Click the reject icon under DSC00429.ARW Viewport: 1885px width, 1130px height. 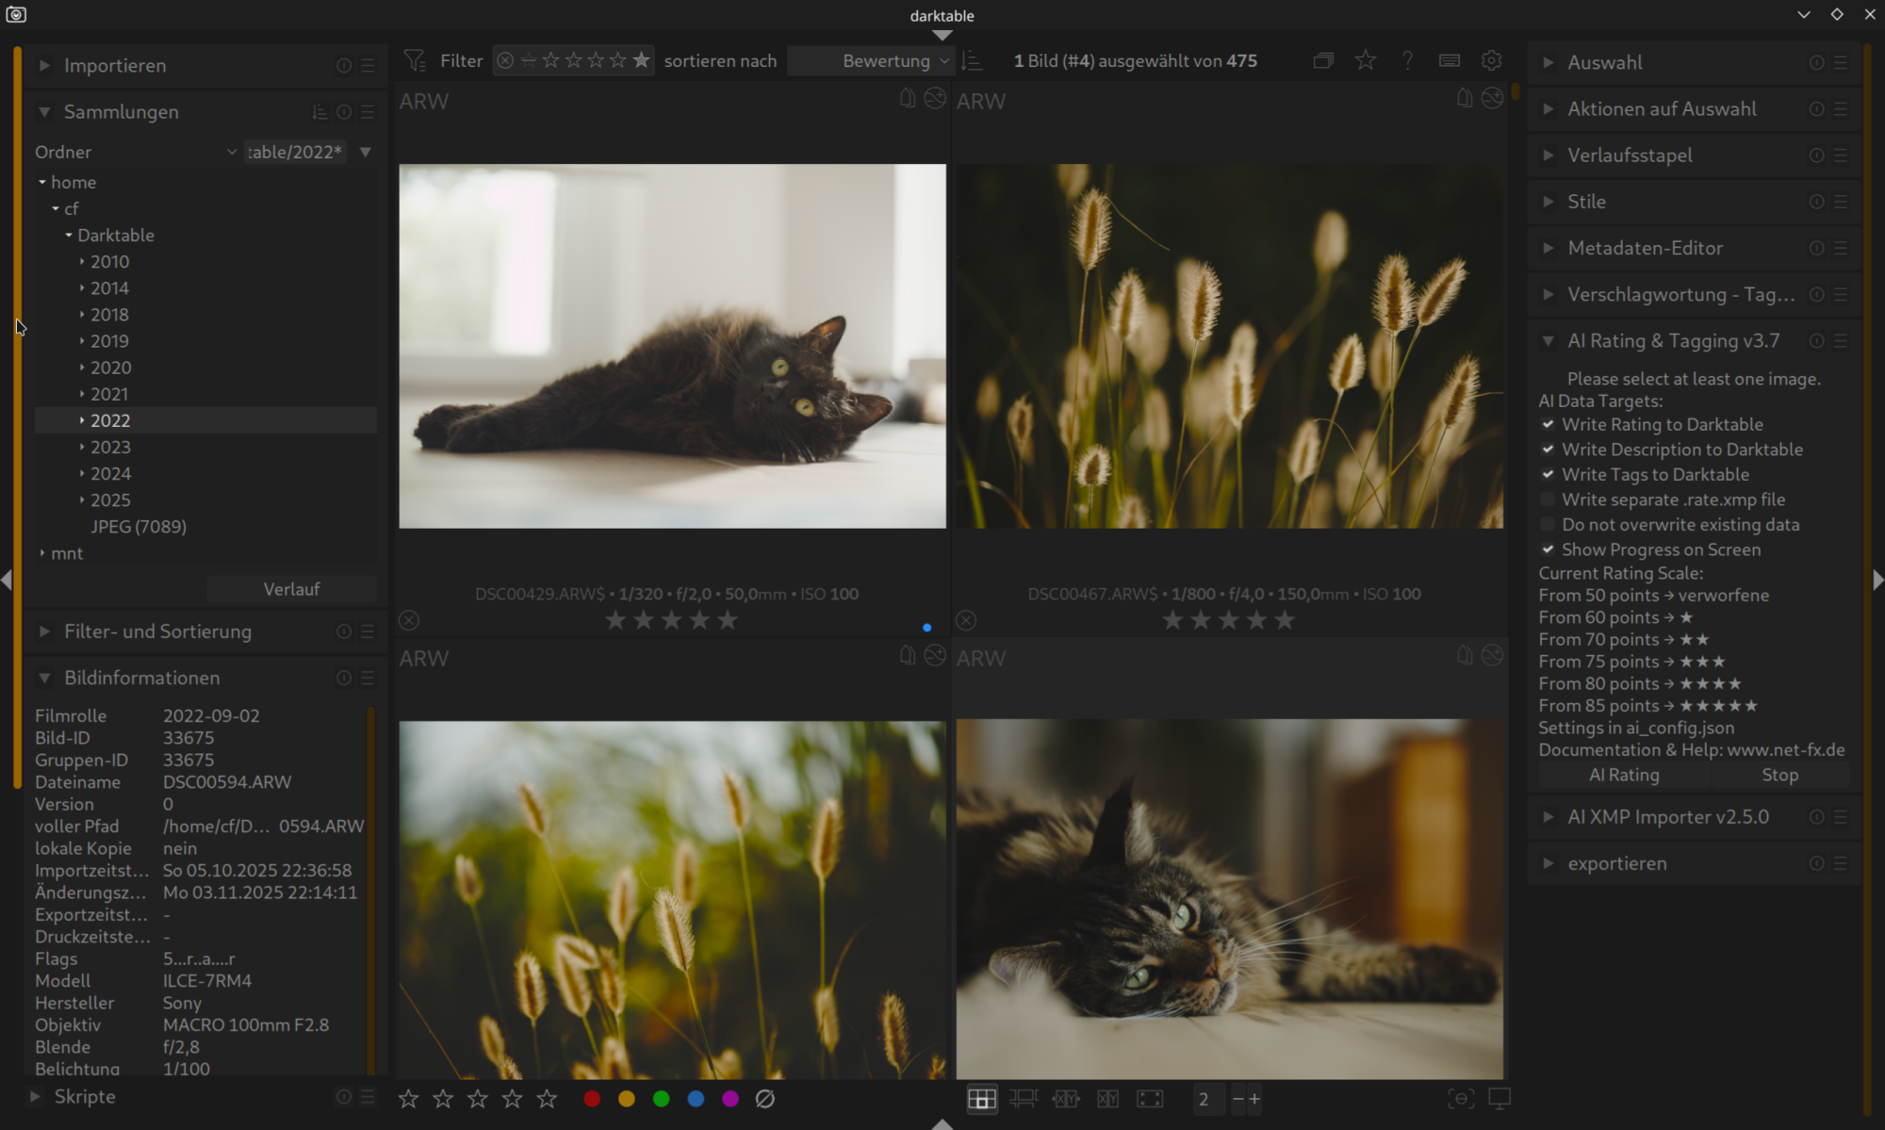click(x=408, y=620)
